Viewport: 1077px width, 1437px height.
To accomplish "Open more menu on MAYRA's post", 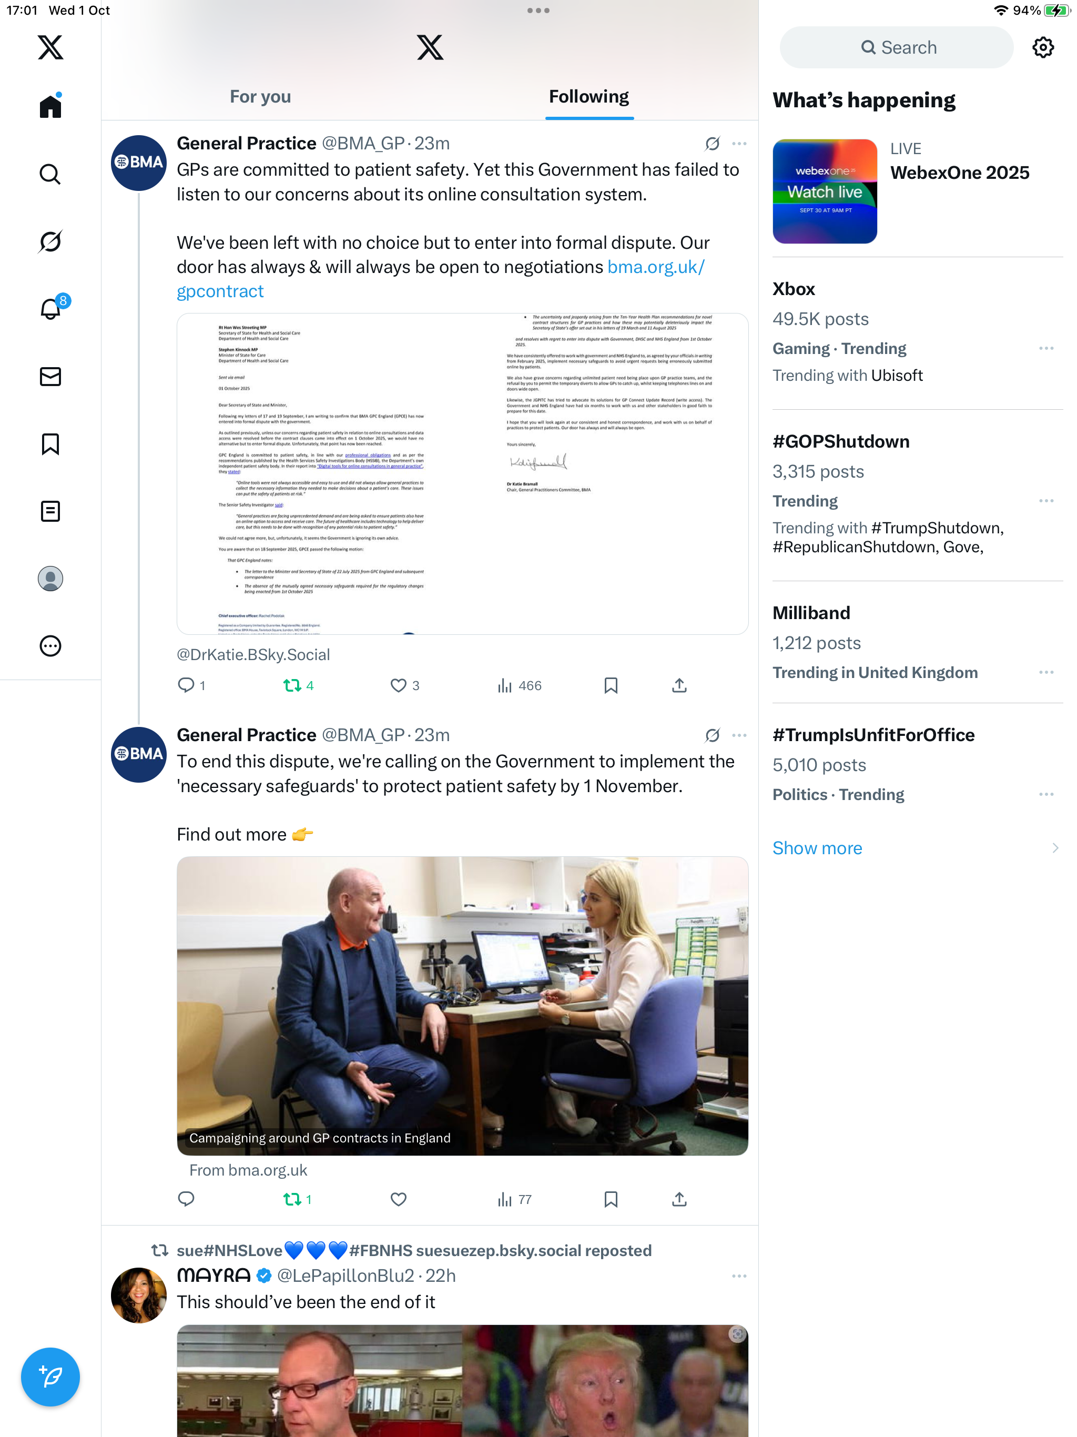I will pos(738,1276).
